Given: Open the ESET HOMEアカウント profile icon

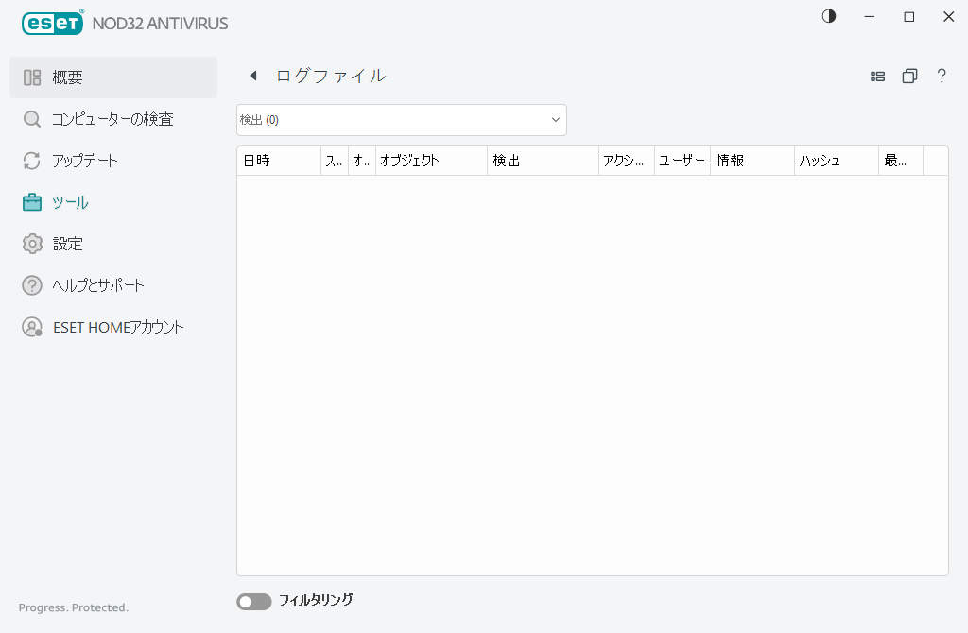Looking at the screenshot, I should pos(31,327).
